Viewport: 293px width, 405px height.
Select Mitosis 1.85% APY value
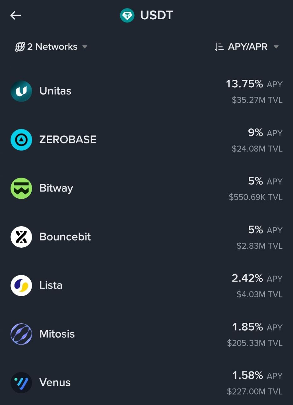[248, 327]
